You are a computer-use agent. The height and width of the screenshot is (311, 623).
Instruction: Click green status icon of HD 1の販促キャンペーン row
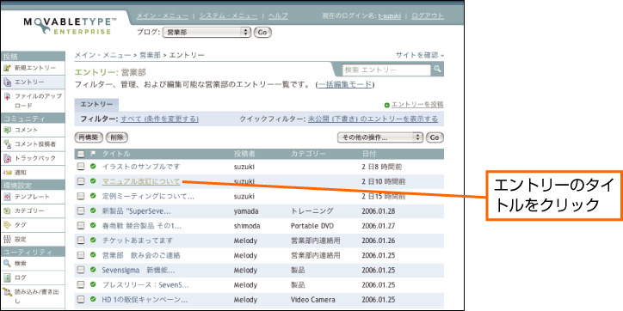pyautogui.click(x=93, y=299)
